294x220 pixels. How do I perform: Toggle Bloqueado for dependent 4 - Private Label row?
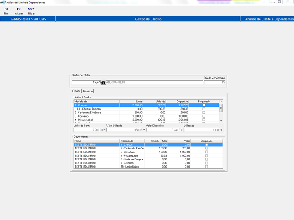pyautogui.click(x=207, y=156)
